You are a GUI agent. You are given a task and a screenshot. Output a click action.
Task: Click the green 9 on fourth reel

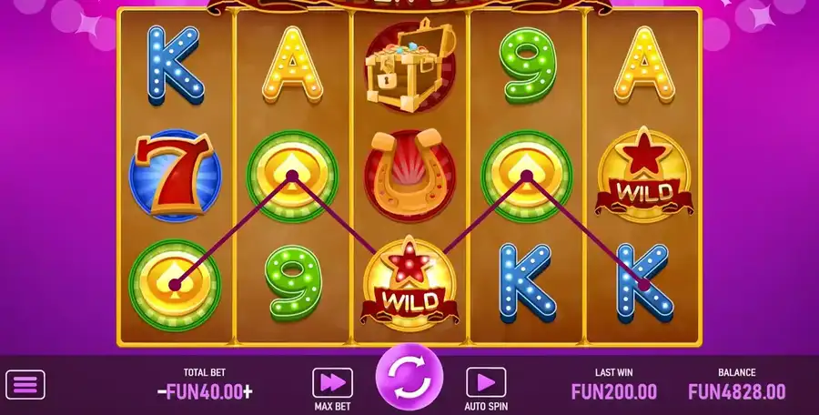527,65
